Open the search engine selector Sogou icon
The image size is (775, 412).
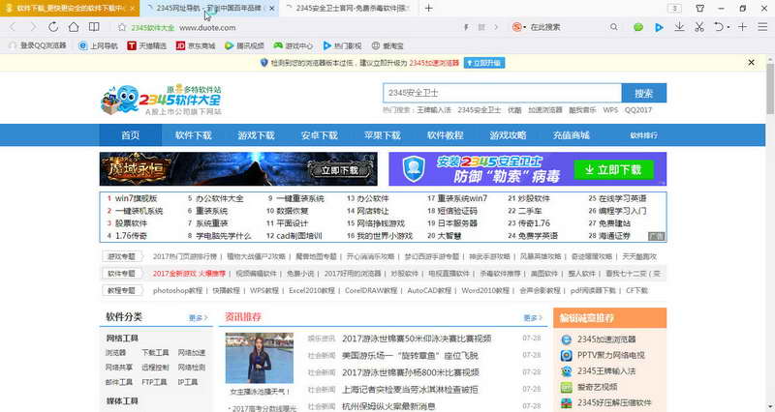point(516,27)
